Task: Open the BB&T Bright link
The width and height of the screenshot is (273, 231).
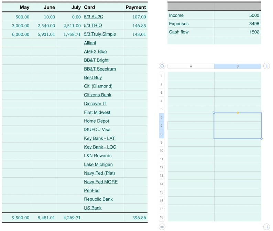Action: pos(96,60)
